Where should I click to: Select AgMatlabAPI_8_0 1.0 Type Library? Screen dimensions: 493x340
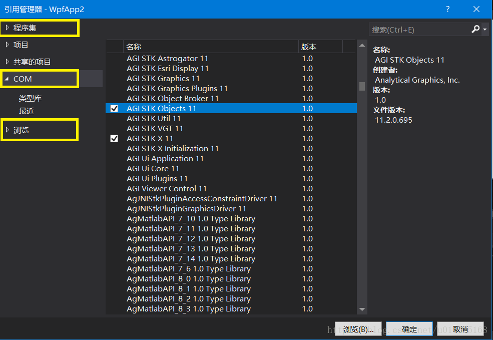[231, 279]
